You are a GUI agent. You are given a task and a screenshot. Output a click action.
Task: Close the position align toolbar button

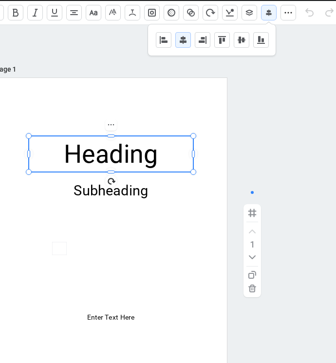(x=269, y=13)
